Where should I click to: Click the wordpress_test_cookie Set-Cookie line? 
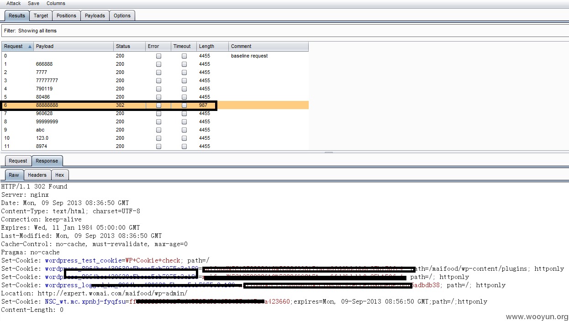coord(105,260)
